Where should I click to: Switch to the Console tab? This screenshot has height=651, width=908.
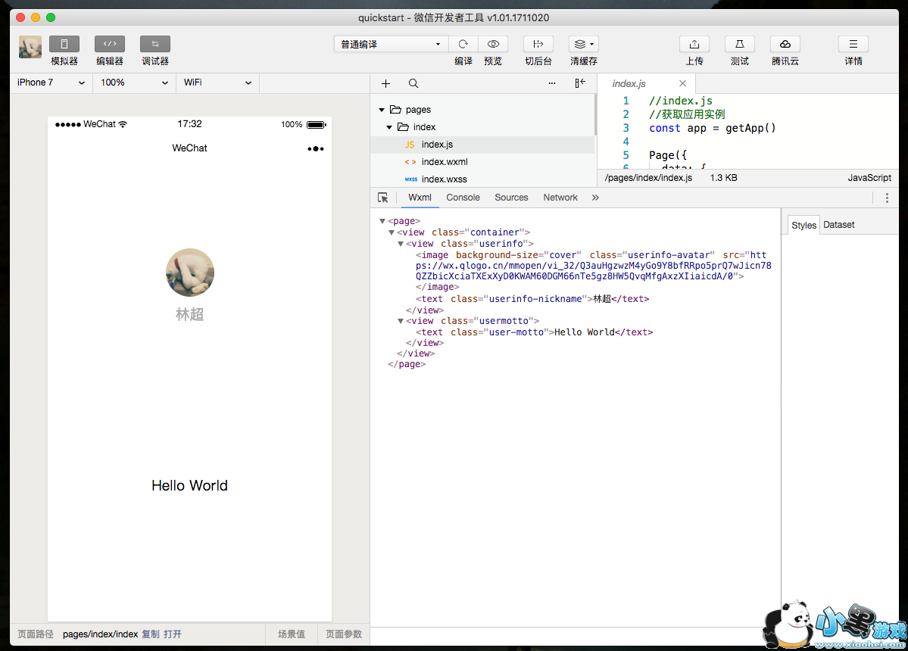click(463, 198)
